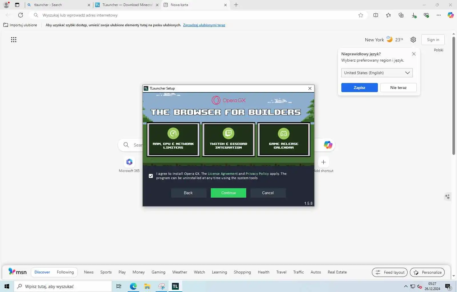457x292 pixels.
Task: Open the tab actions menu icon
Action: [x=17, y=5]
